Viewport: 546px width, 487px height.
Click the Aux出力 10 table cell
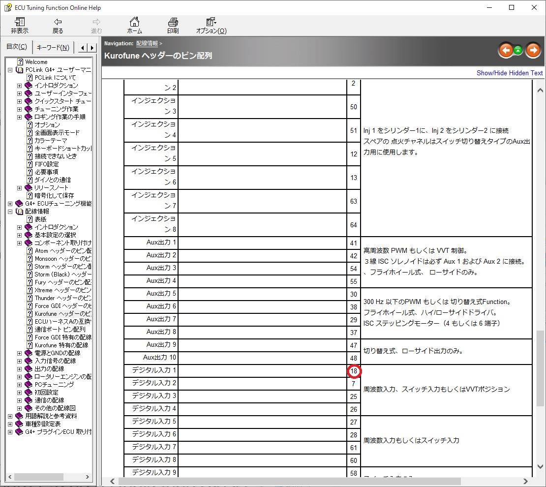click(x=151, y=358)
